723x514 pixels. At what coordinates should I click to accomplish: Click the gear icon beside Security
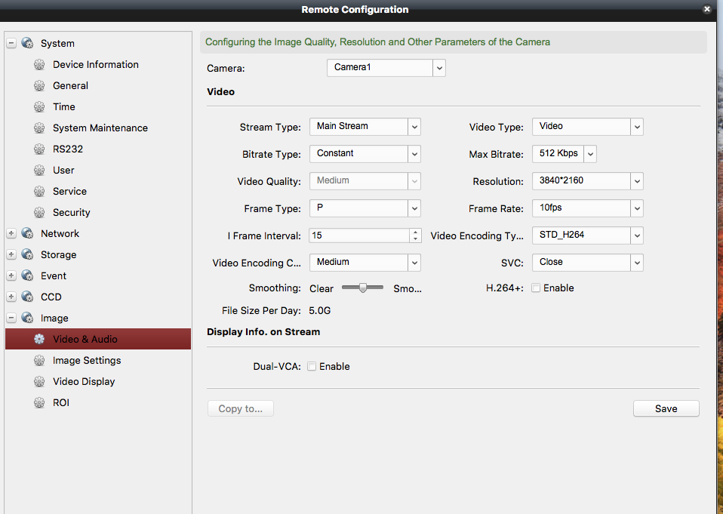[39, 213]
